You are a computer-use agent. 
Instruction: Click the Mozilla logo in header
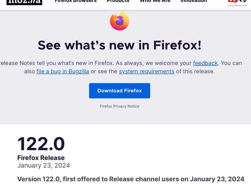point(24,2)
